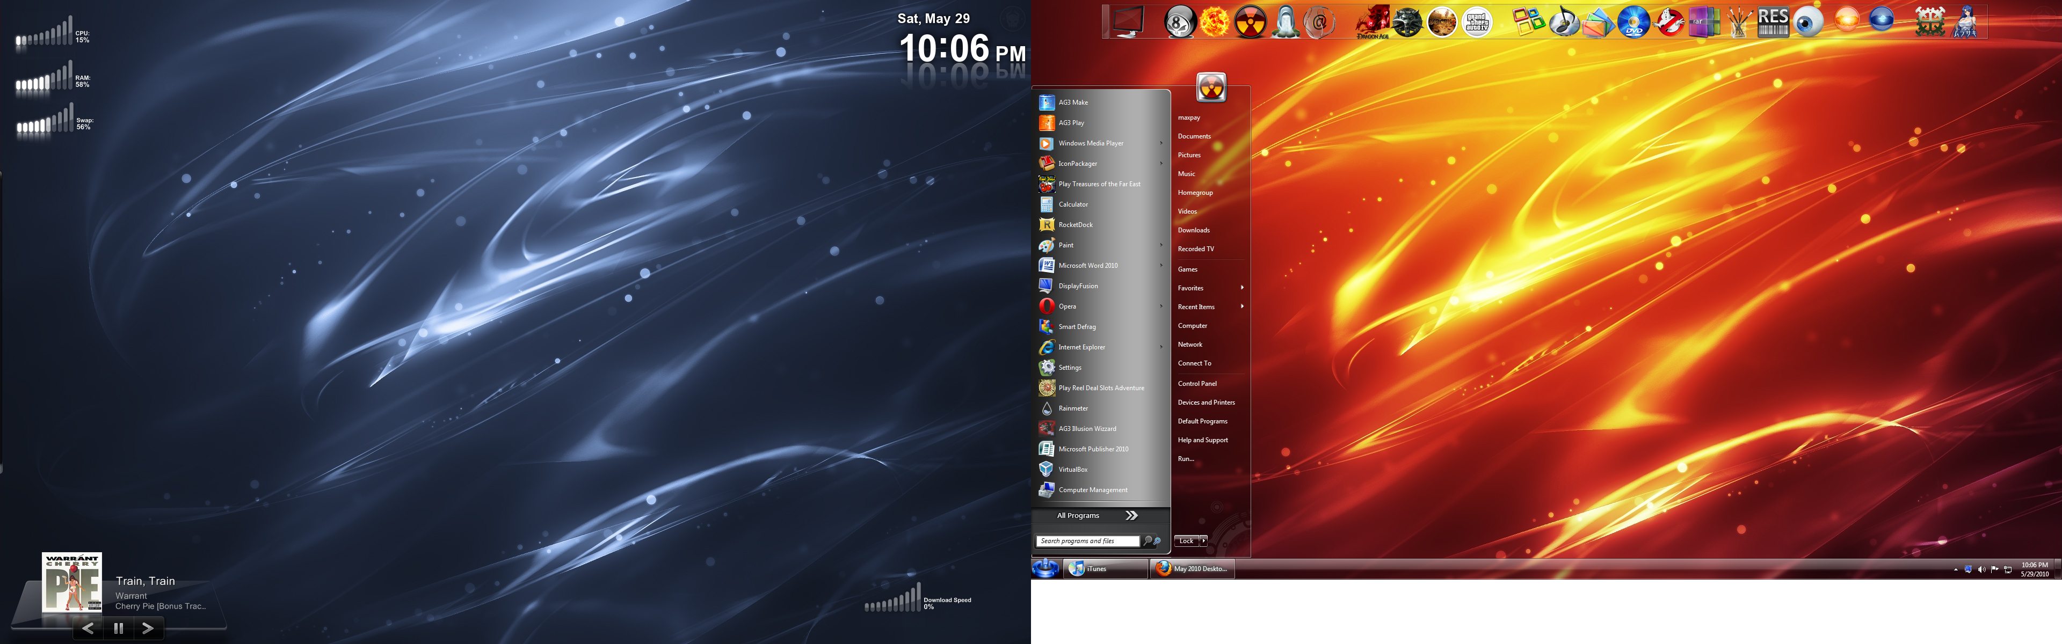Go to previous track in player
This screenshot has height=644, width=2062.
pyautogui.click(x=88, y=628)
